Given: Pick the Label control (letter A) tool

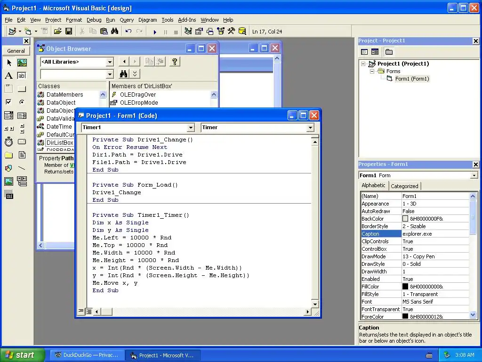Looking at the screenshot, I should (9, 76).
